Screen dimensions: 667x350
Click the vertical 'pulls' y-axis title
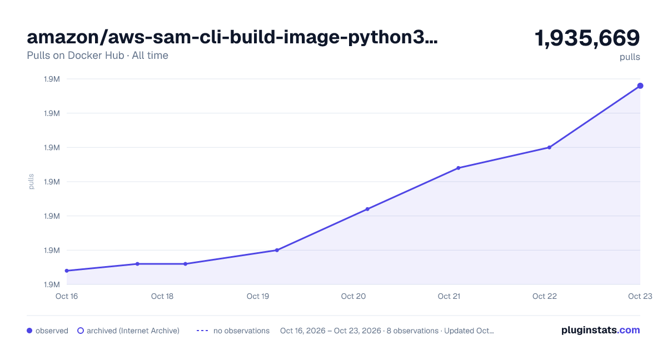[31, 182]
